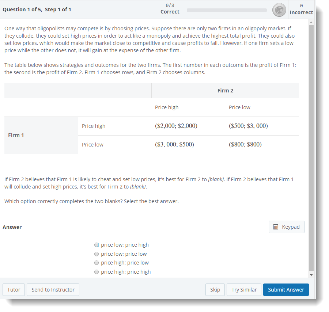
Task: Submit the answer
Action: [286, 290]
